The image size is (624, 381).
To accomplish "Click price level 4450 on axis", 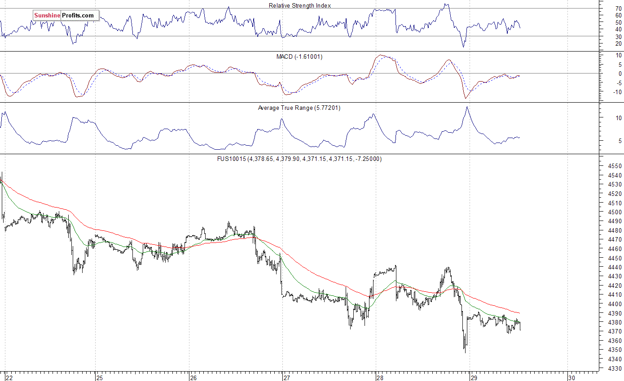I will pos(615,258).
